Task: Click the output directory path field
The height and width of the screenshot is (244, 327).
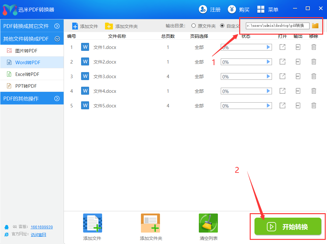Action: 277,26
